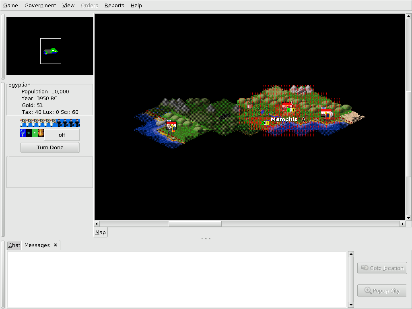Image resolution: width=412 pixels, height=309 pixels.
Task: Click the Popup City button
Action: coord(382,290)
